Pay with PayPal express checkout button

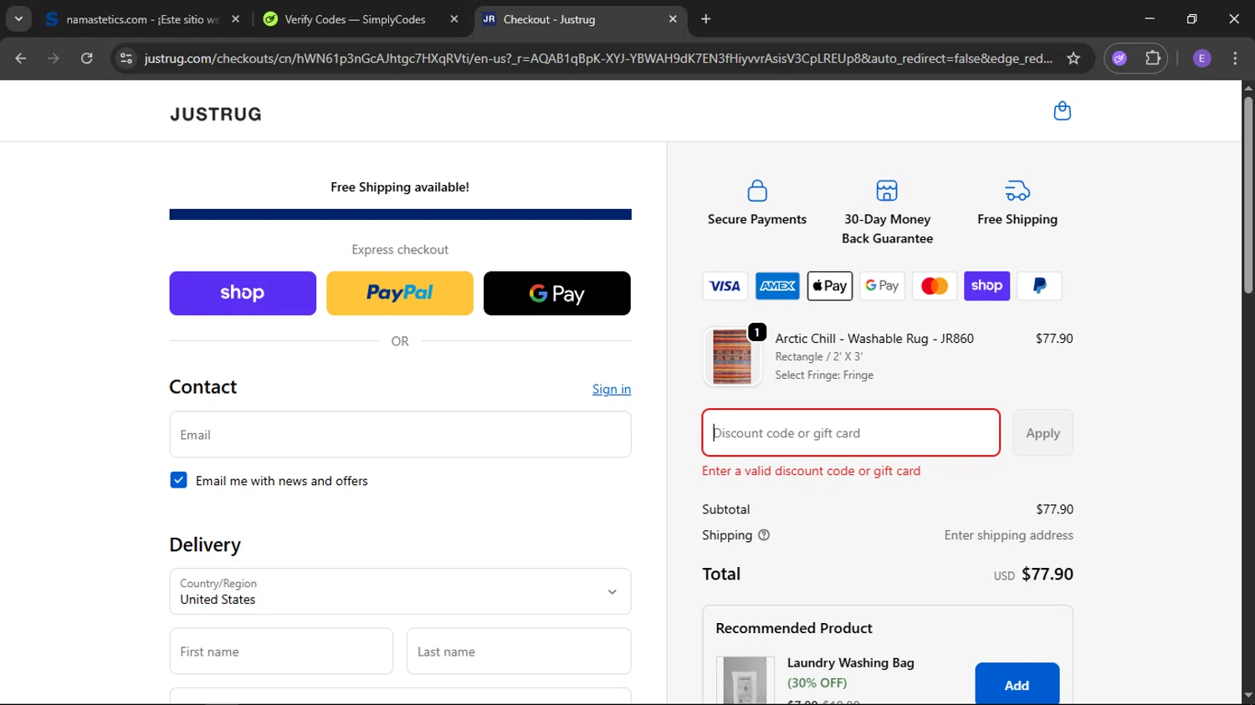tap(400, 294)
